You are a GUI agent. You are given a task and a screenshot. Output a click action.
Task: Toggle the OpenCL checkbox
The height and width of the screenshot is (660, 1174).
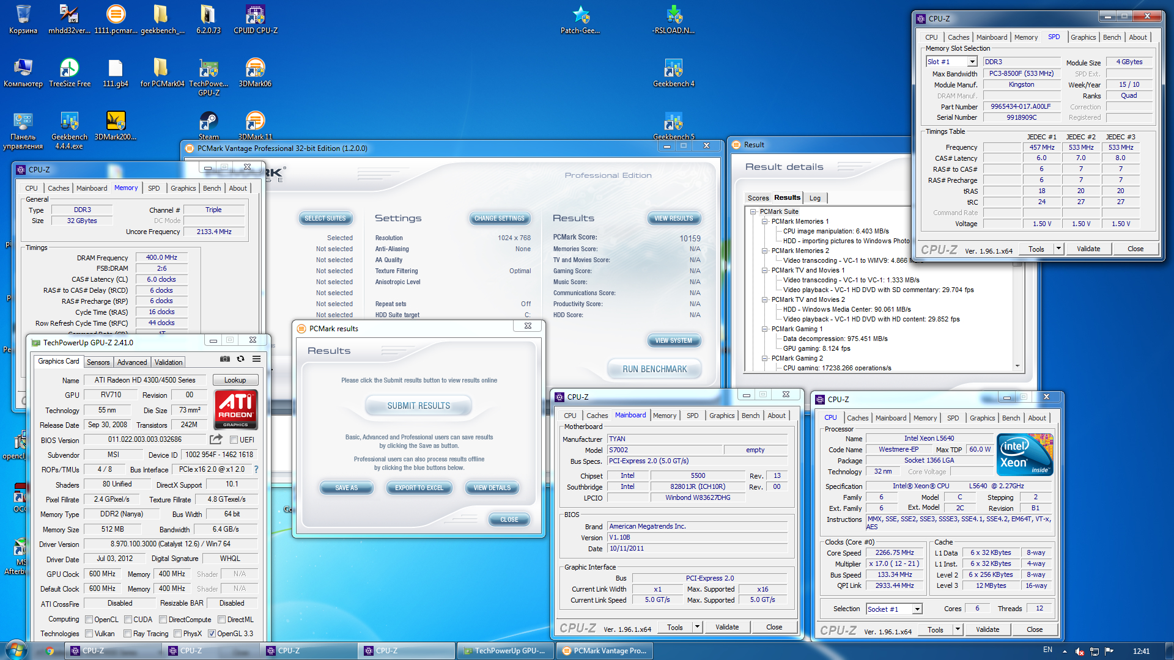(x=89, y=620)
